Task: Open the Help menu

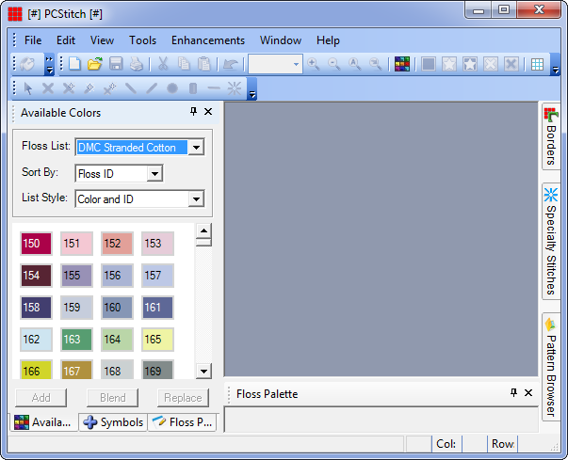Action: (328, 40)
